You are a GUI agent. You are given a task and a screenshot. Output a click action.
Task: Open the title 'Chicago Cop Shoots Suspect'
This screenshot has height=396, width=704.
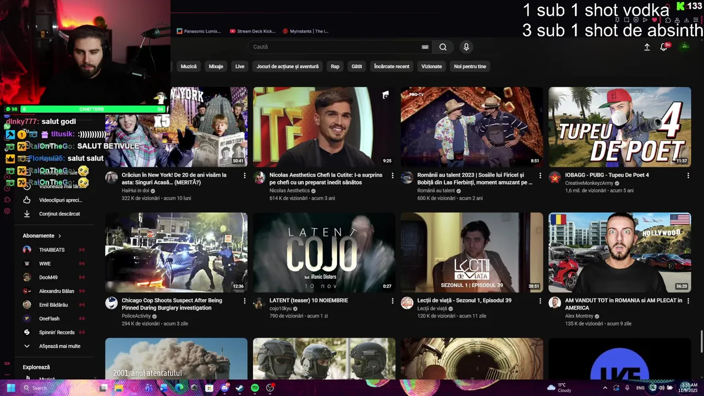[172, 304]
